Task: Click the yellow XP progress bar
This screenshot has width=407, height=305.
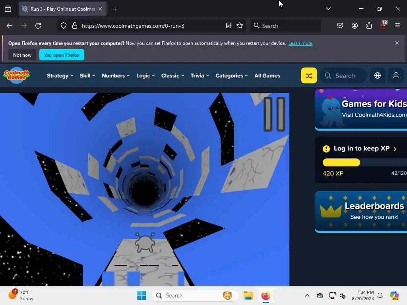Action: point(341,162)
